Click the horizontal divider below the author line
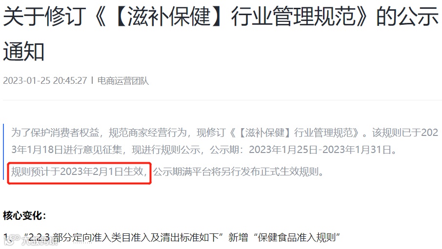Screen dimensions: 442x249 [x=222, y=100]
